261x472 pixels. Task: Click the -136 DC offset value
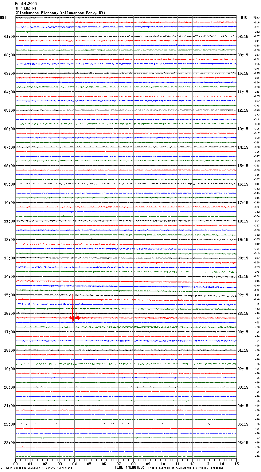257,295
